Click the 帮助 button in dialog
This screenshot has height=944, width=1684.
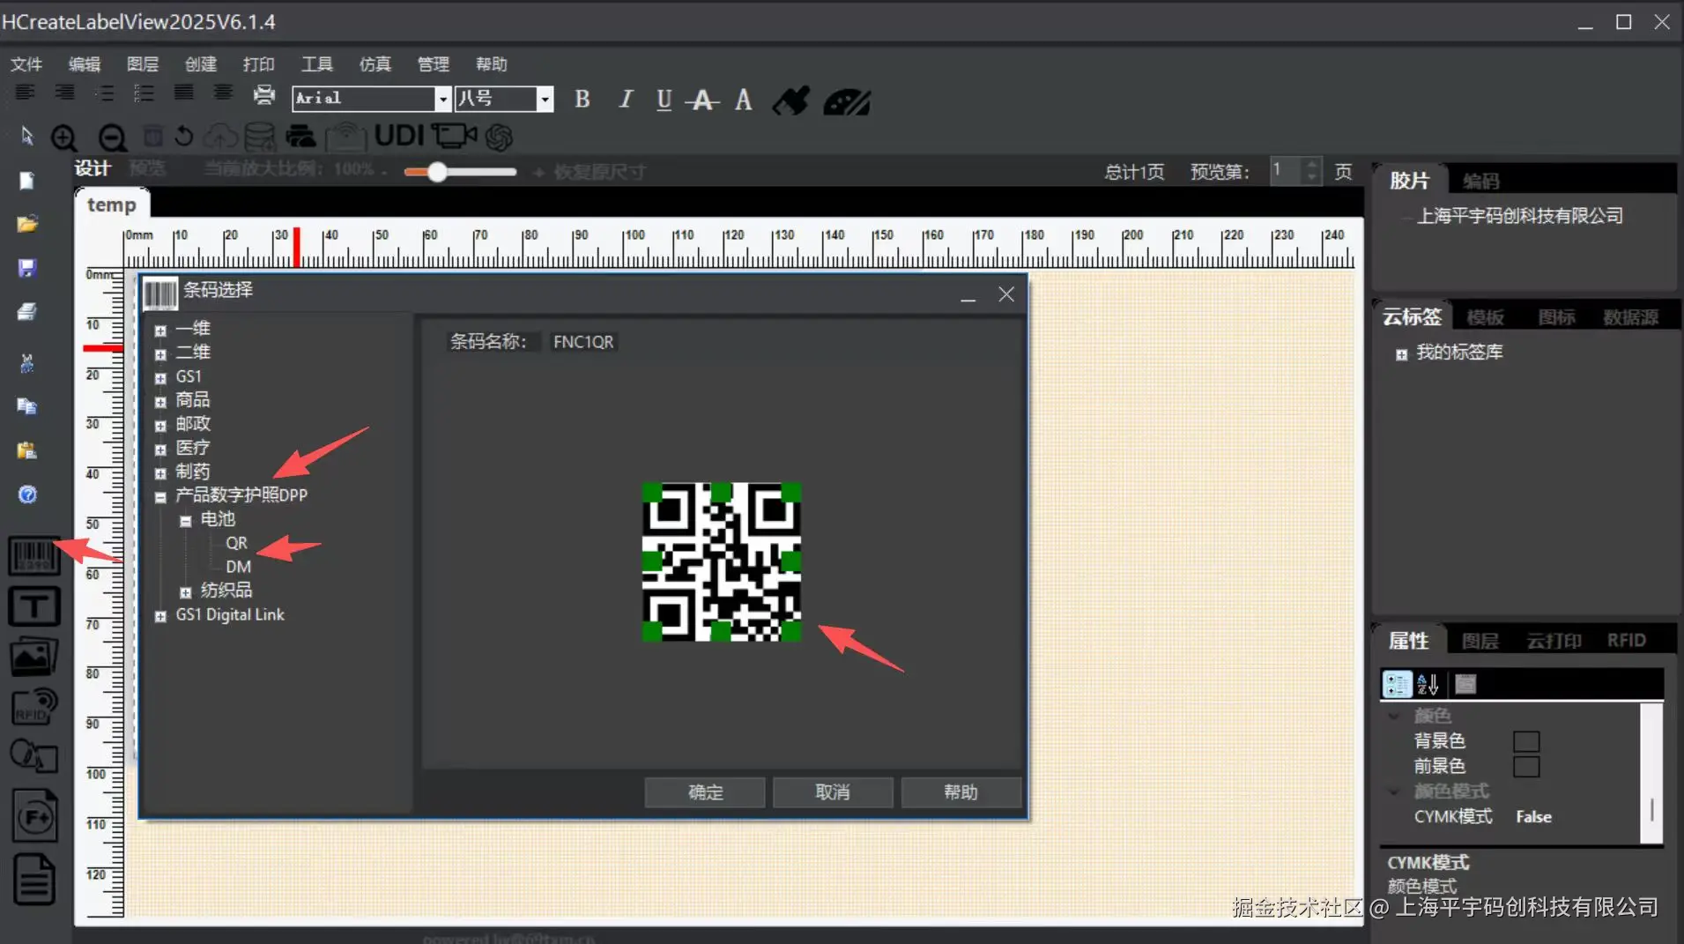tap(961, 792)
